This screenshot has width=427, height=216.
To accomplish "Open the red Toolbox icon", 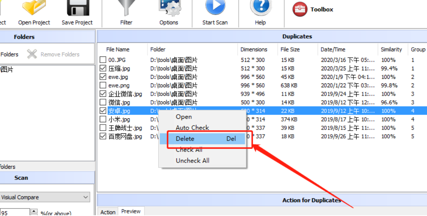I will [x=300, y=10].
